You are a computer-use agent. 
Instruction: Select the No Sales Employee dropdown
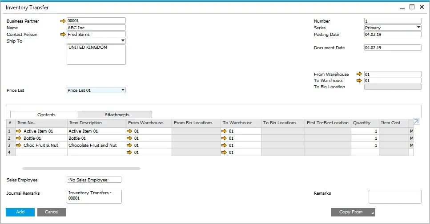(93, 180)
